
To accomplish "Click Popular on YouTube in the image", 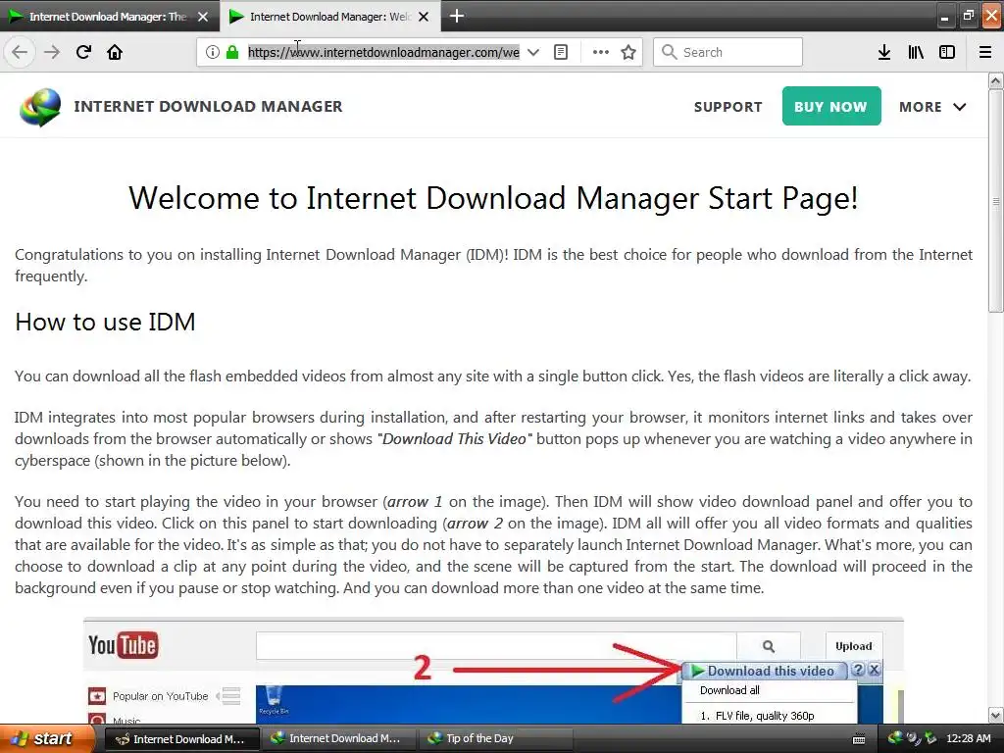I will (160, 696).
